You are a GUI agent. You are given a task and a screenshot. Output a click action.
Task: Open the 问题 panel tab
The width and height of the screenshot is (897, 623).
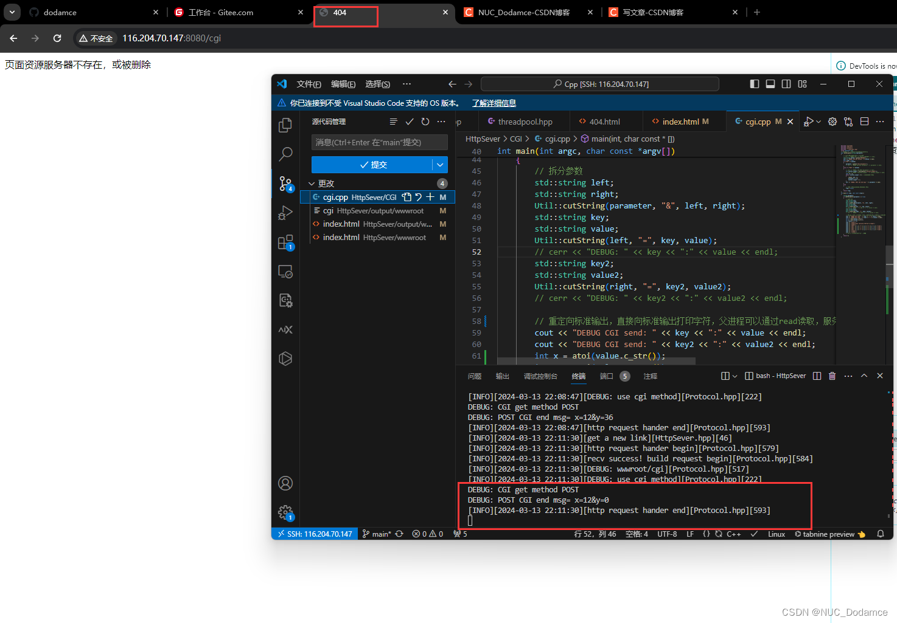[475, 376]
